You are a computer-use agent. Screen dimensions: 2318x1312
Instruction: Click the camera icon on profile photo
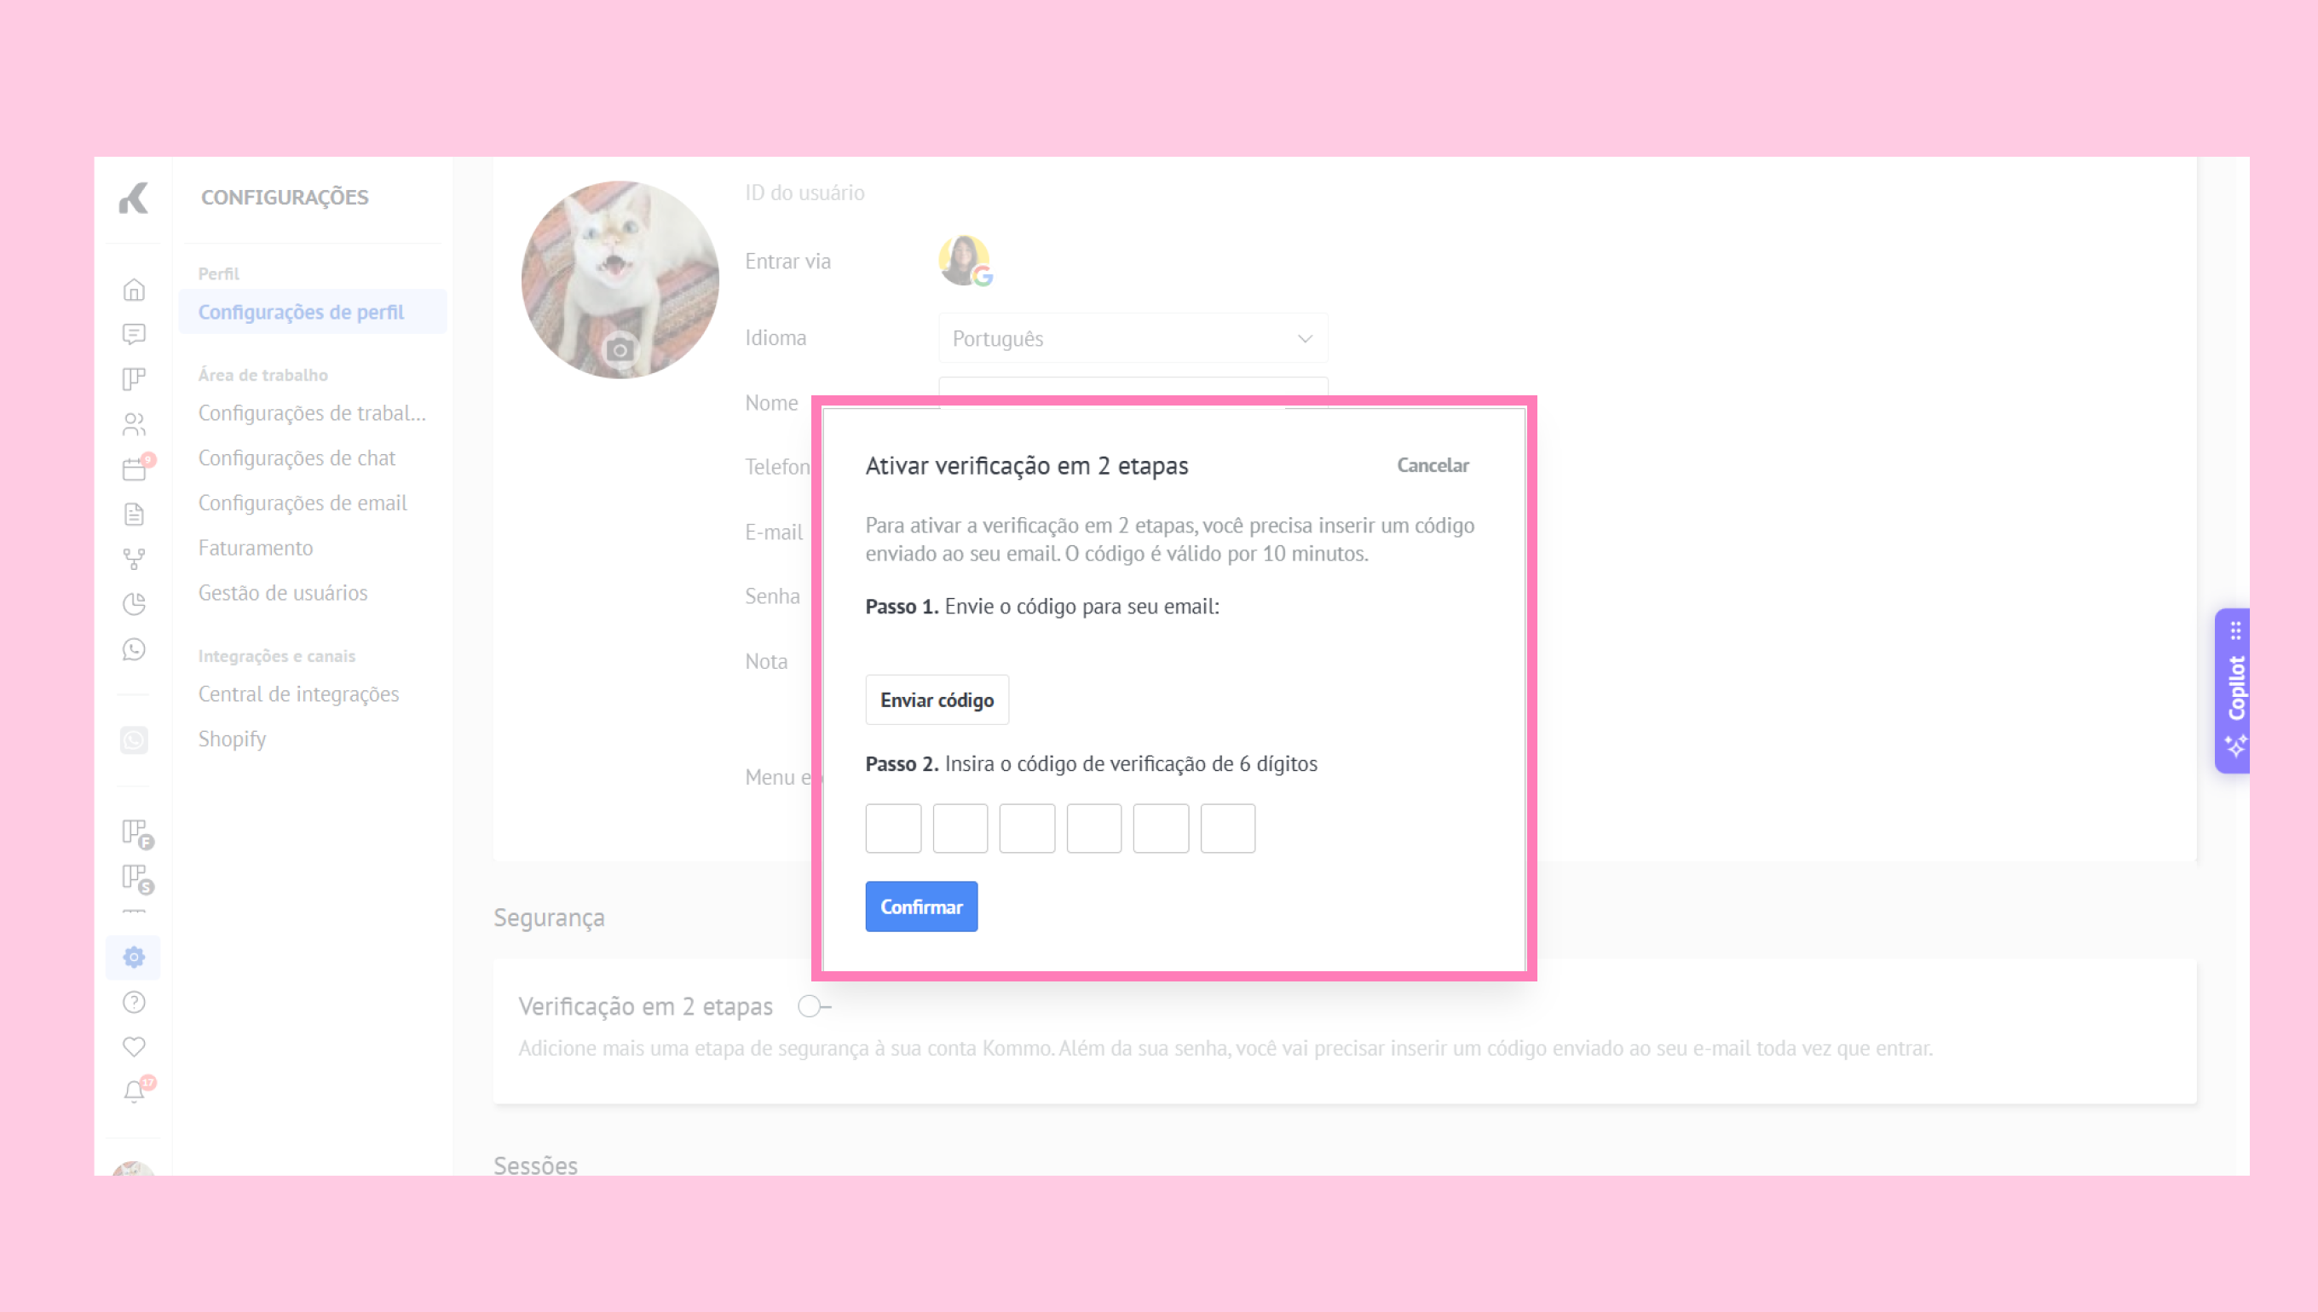click(620, 349)
